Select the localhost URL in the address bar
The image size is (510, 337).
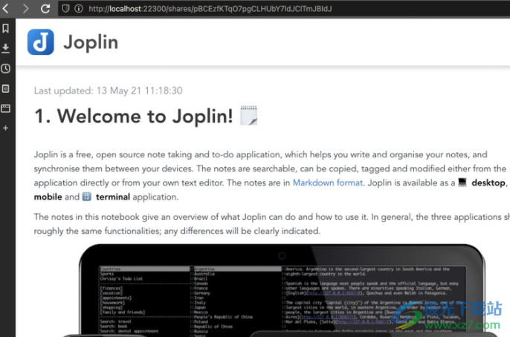pyautogui.click(x=210, y=9)
